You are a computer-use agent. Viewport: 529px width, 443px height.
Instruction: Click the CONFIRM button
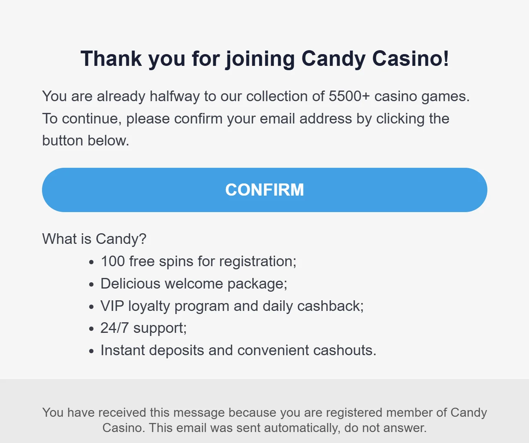264,190
